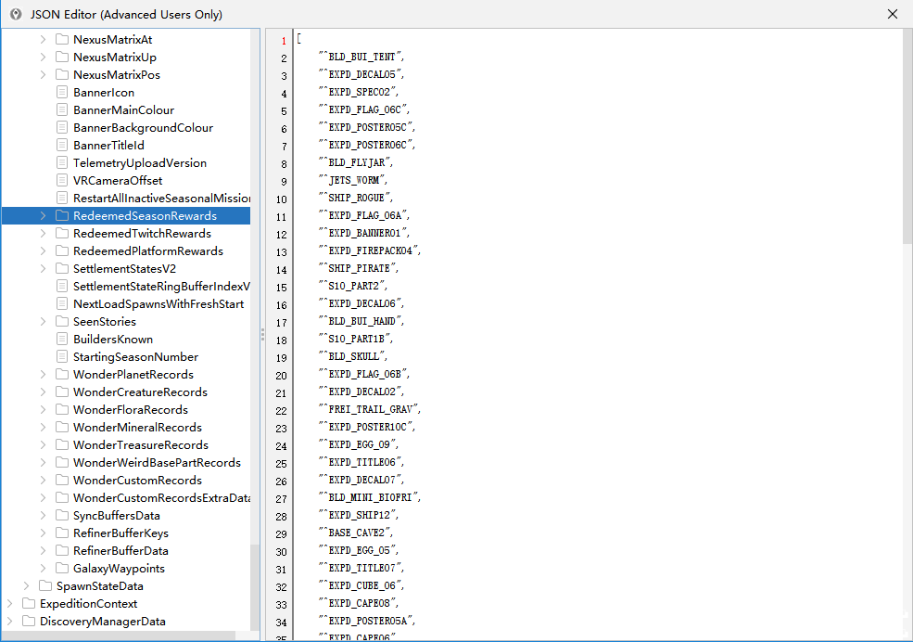The image size is (913, 642).
Task: Expand the SettlementStatesV2 tree node
Action: coord(43,268)
